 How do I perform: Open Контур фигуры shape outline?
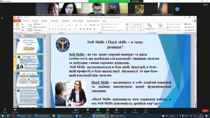click(174, 27)
